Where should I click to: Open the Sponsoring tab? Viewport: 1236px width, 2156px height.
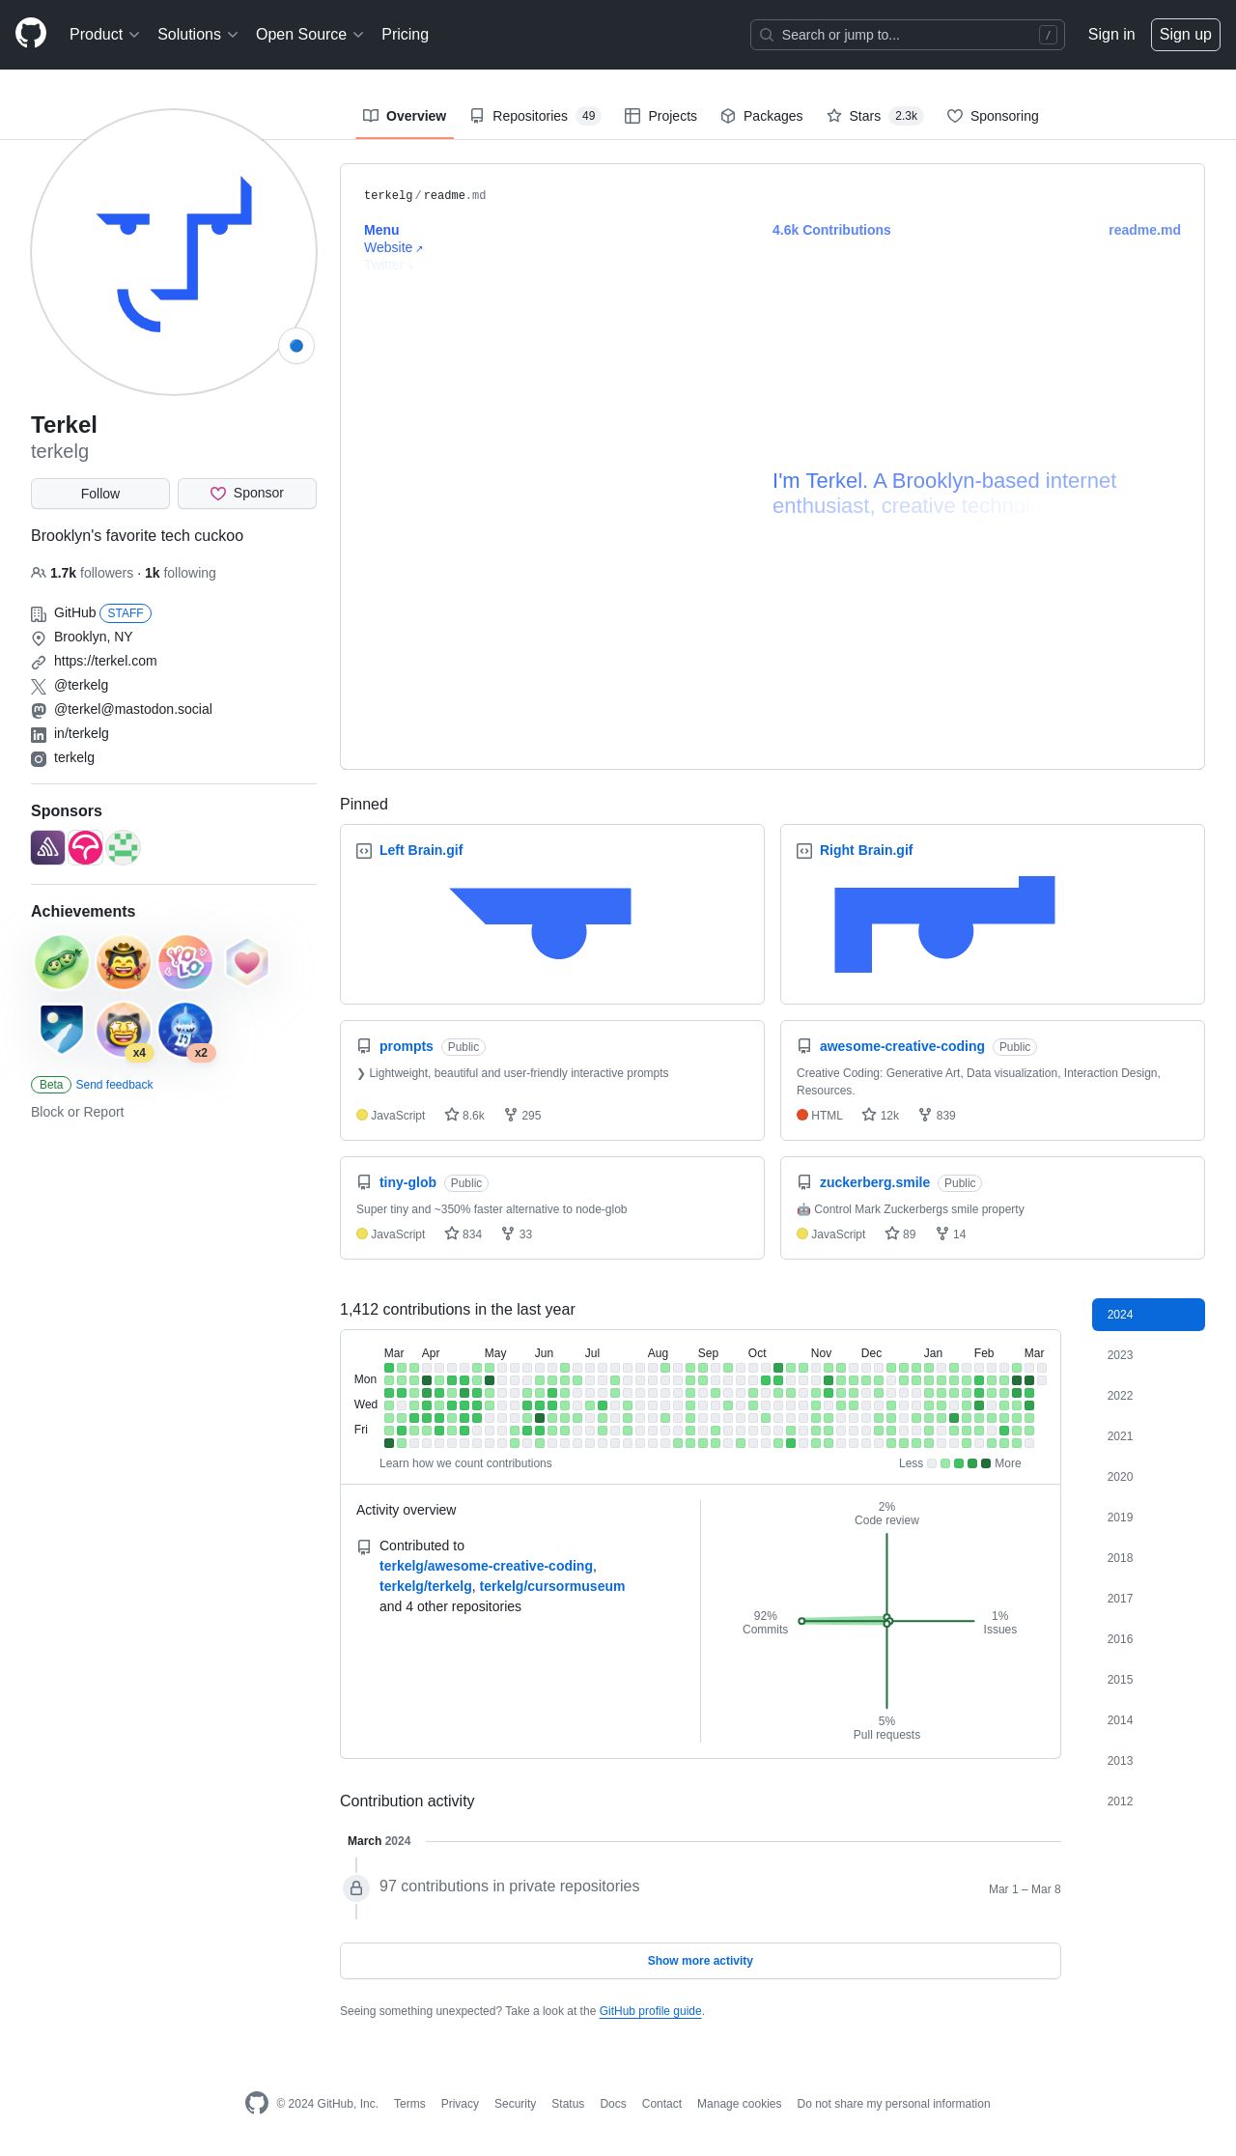coord(993,116)
